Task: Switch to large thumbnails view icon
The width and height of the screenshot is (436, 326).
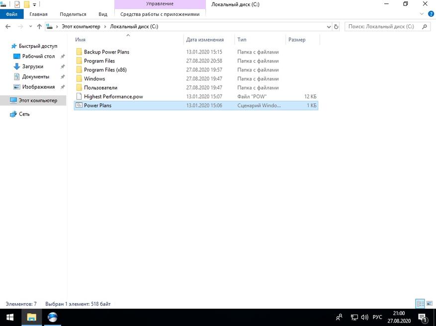Action: pos(430,304)
